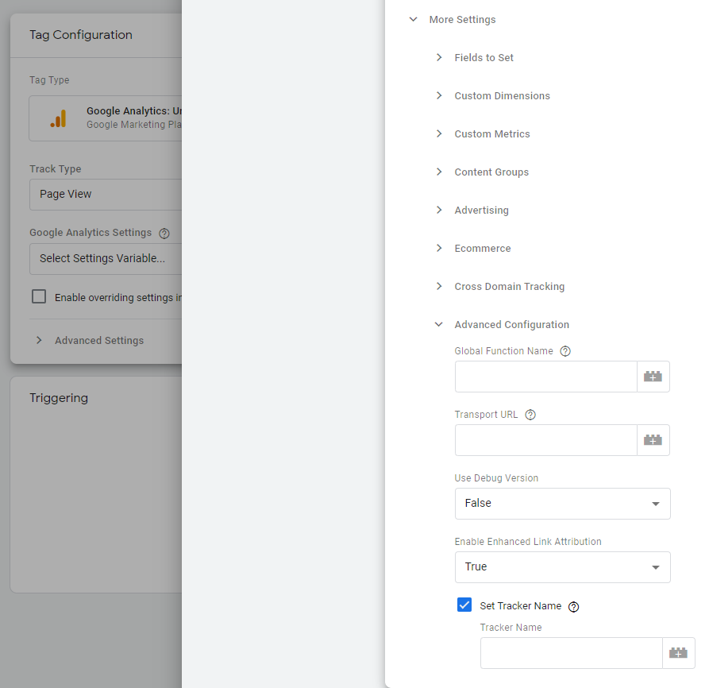Click help icon next to Global Function Name
Viewport: 709px width, 688px height.
pyautogui.click(x=565, y=351)
